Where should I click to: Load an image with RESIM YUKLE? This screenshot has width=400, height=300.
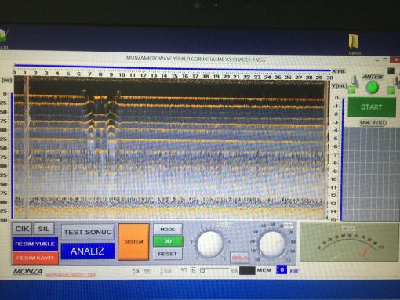(x=35, y=244)
